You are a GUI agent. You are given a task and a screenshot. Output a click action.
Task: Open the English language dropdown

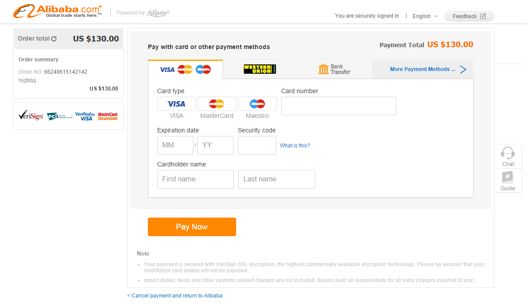point(425,16)
